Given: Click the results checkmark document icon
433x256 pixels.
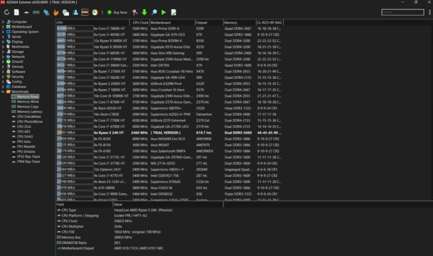Looking at the screenshot, I should click(173, 12).
